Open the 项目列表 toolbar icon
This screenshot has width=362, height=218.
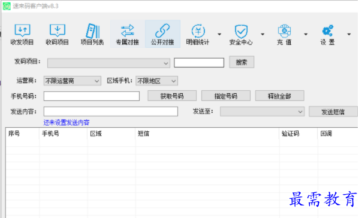point(92,34)
